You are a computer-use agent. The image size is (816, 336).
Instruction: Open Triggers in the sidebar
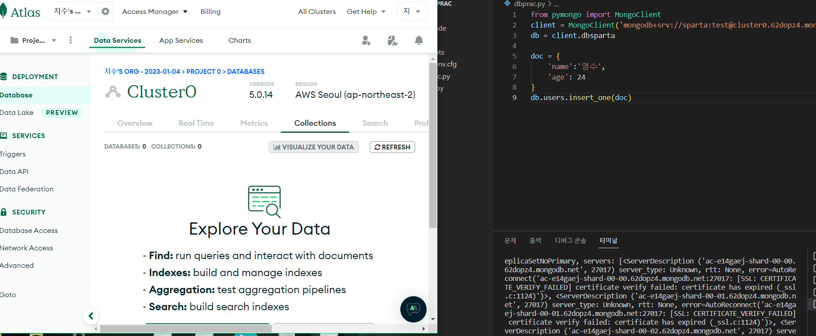13,154
